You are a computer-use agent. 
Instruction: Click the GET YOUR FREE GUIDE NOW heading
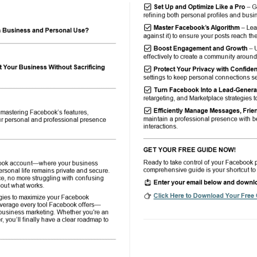190,150
